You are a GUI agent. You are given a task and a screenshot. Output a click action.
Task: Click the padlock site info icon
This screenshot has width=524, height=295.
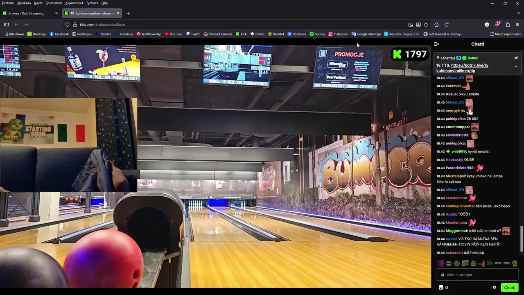pos(75,25)
